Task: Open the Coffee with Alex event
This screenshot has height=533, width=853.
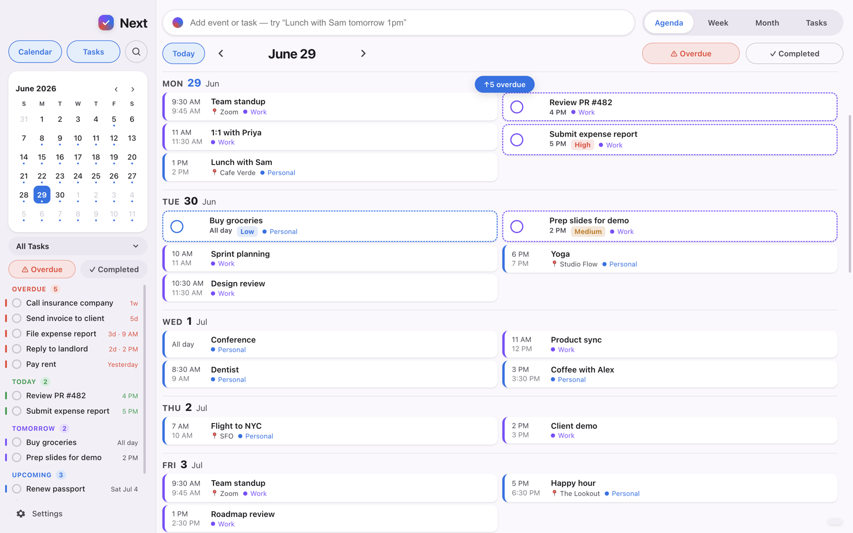Action: coord(670,374)
